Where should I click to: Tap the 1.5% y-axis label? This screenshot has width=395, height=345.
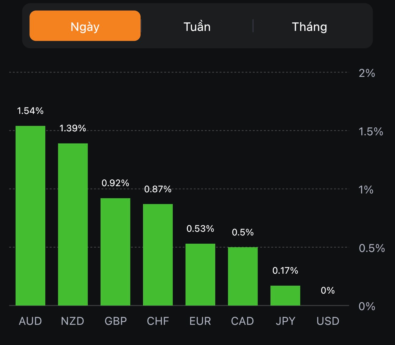point(371,132)
